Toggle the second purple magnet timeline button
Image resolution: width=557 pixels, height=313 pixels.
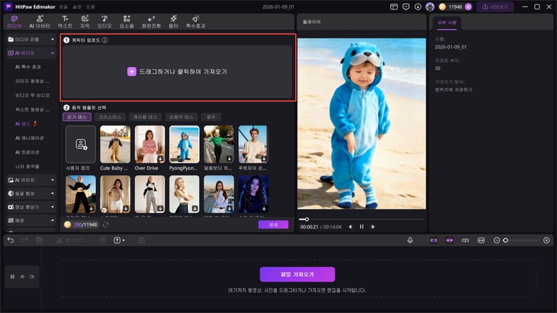coord(449,240)
